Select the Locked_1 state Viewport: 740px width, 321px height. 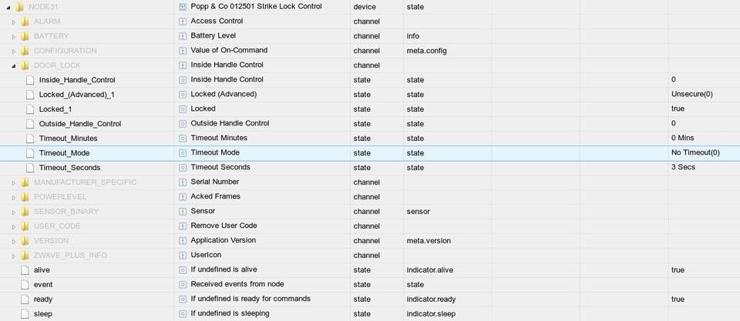click(55, 109)
